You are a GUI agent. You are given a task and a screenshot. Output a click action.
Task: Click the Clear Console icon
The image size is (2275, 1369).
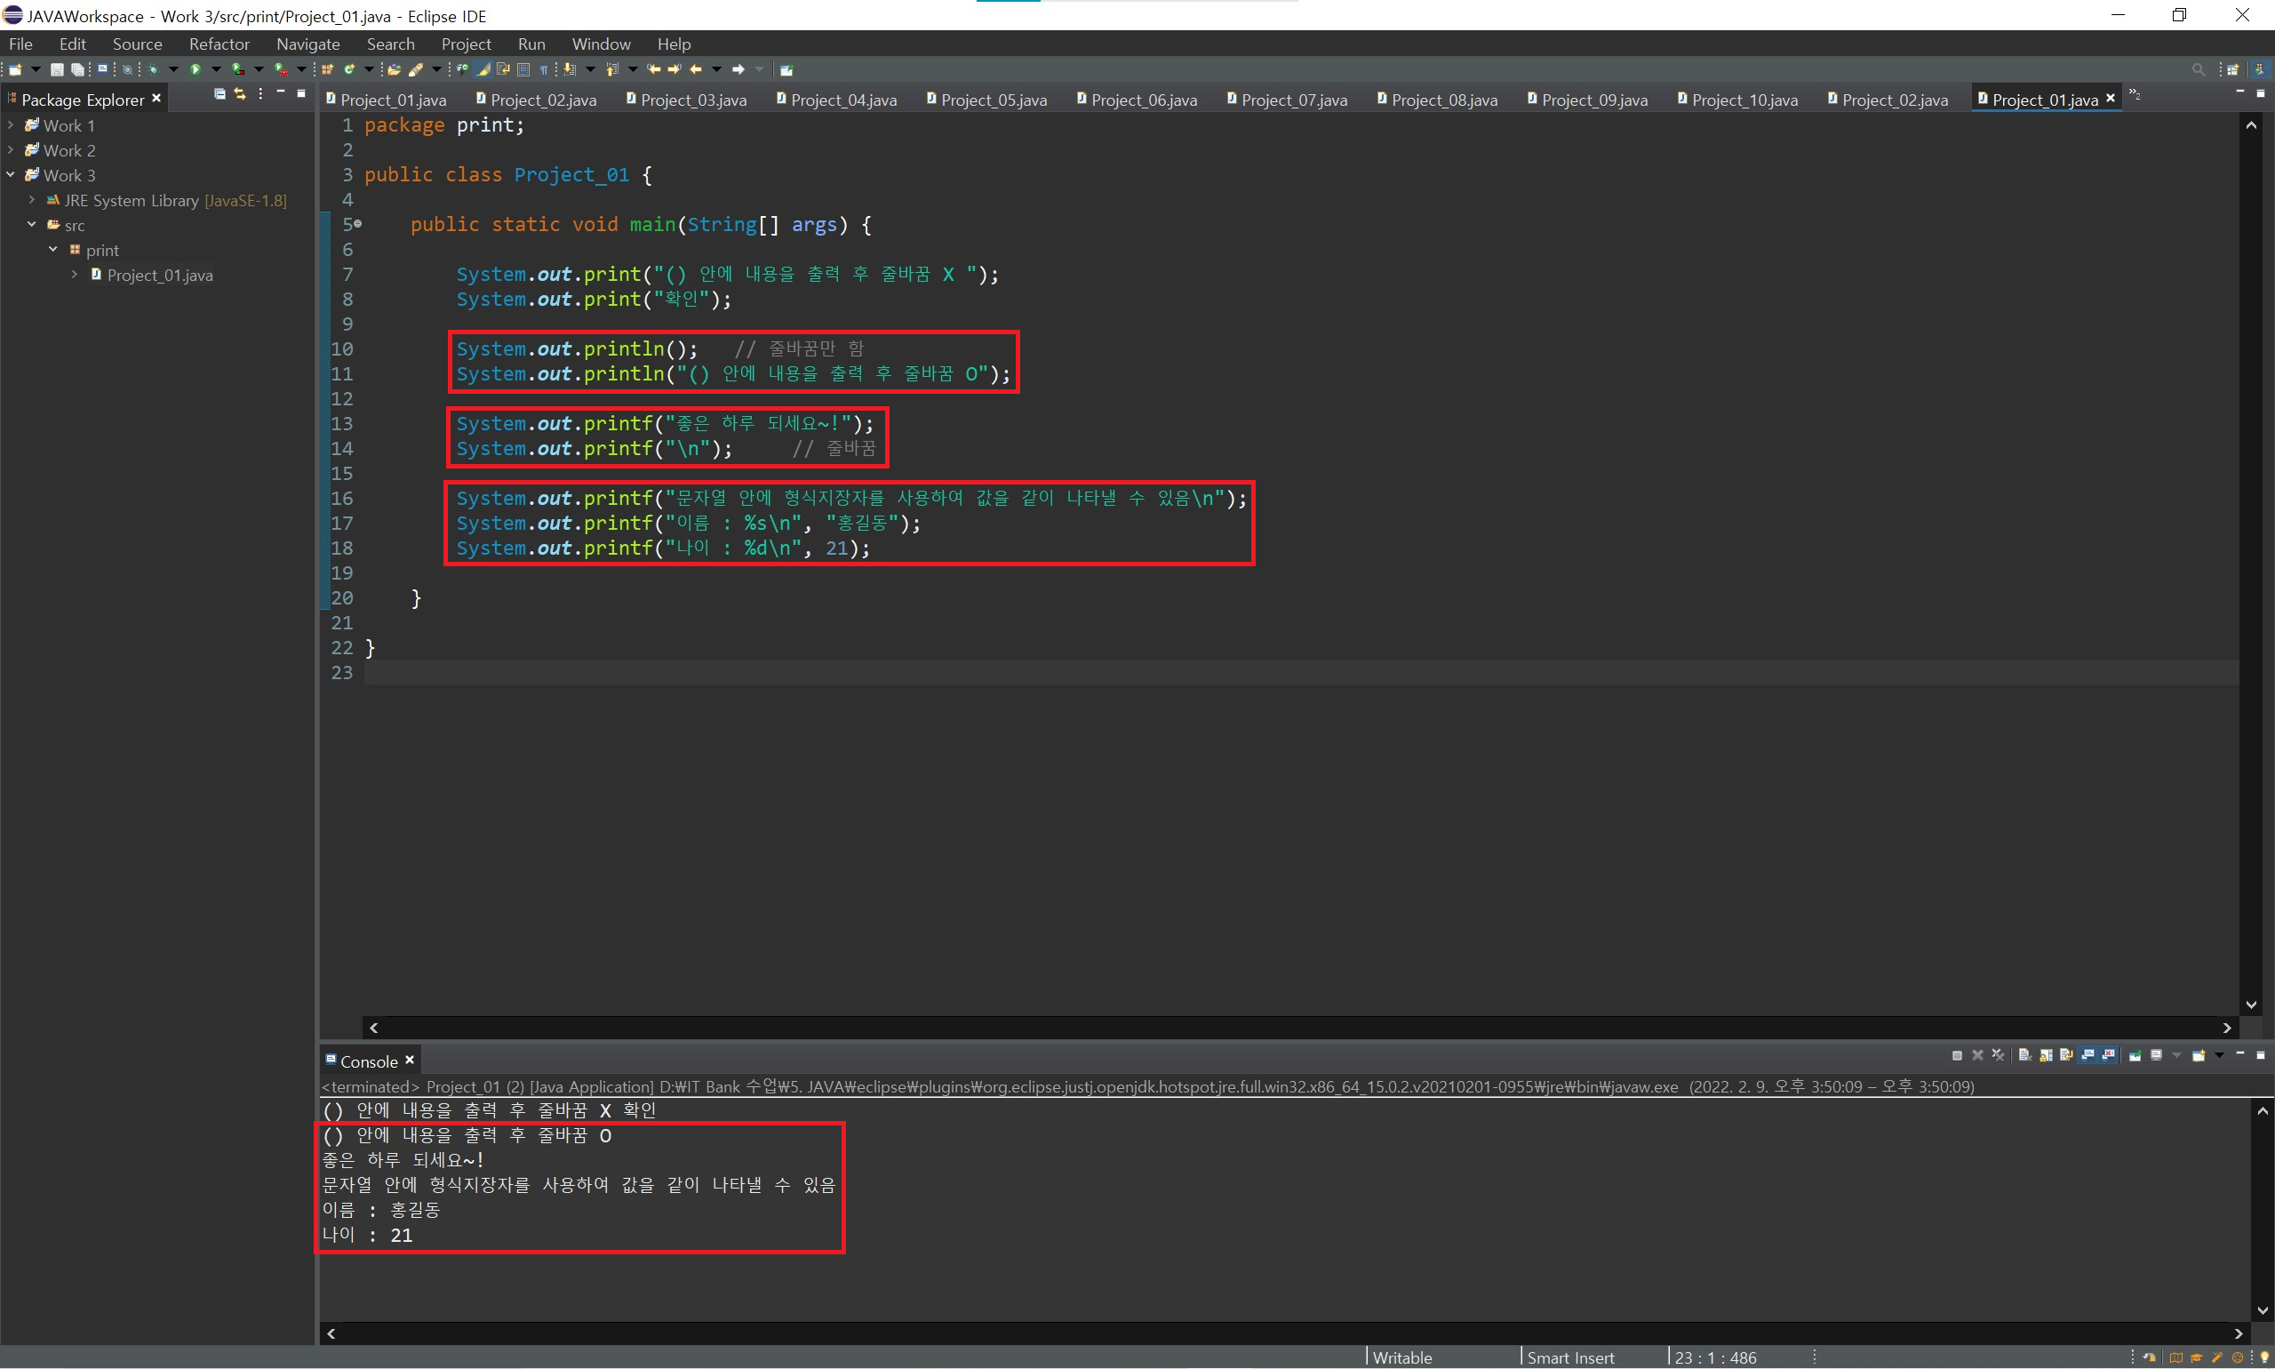click(x=2024, y=1055)
